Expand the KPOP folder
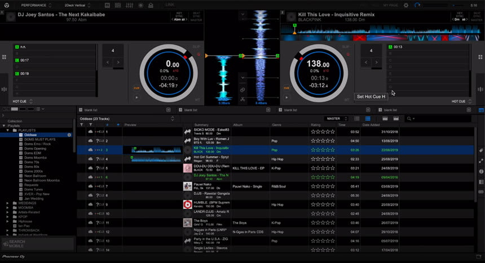485x263 pixels. (x=8, y=217)
